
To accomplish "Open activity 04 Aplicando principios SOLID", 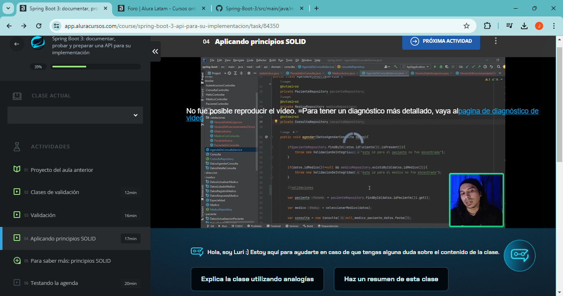I will coord(75,238).
